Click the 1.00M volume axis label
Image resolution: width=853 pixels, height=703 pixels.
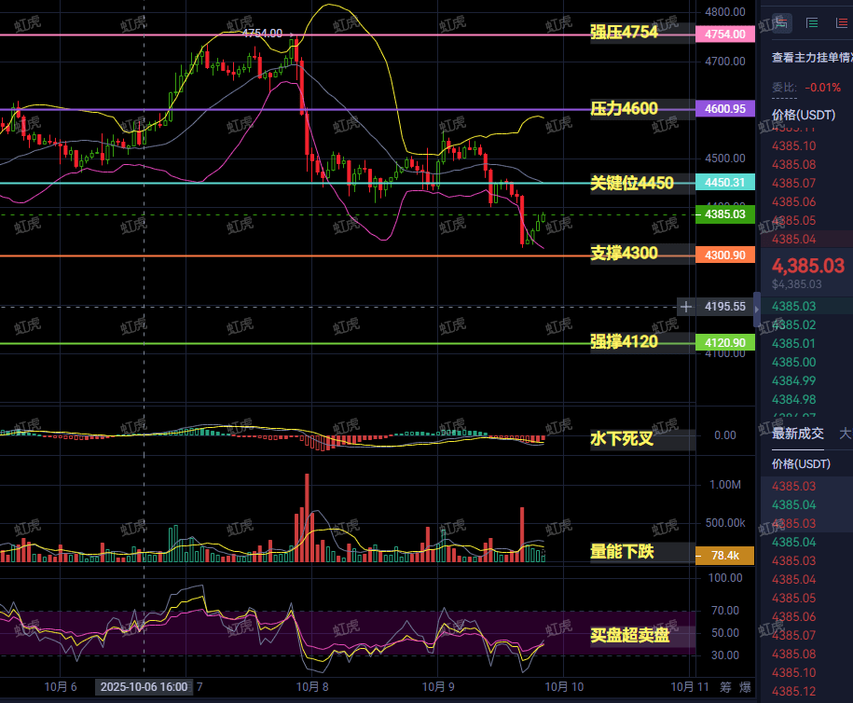point(725,485)
